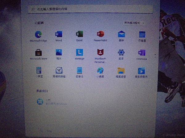Open McAfee Personal Security
Screen dimensions: 185x138
tap(100, 56)
